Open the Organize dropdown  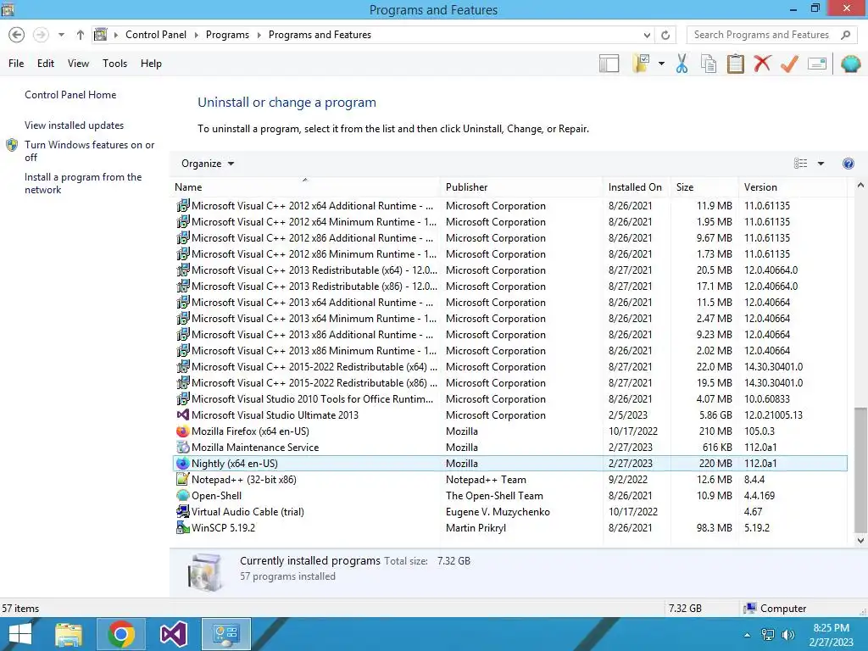208,164
